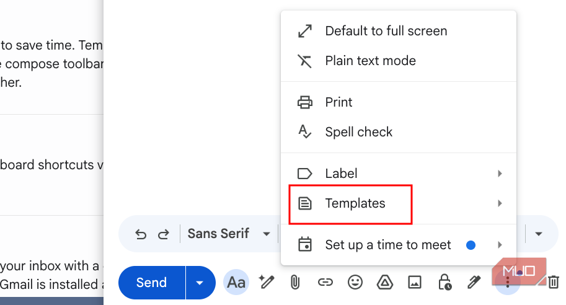Expand the Templates submenu arrow
The image size is (566, 305).
500,203
